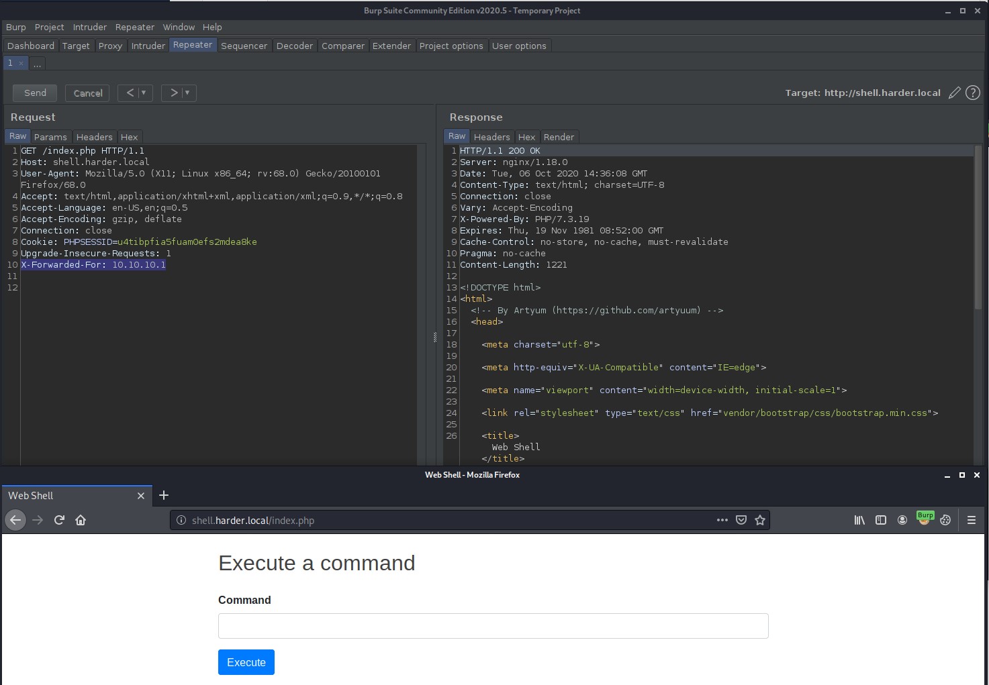This screenshot has height=685, width=989.
Task: Switch to Proxy tab
Action: [110, 46]
